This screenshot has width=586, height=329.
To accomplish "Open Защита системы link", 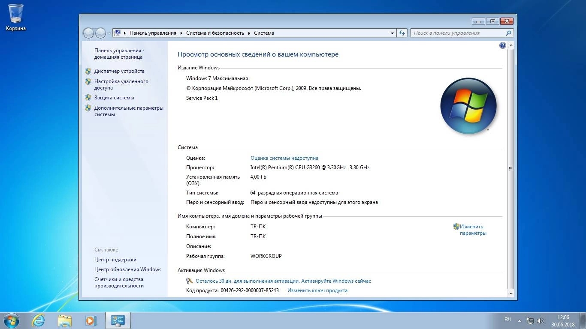I will (x=114, y=98).
